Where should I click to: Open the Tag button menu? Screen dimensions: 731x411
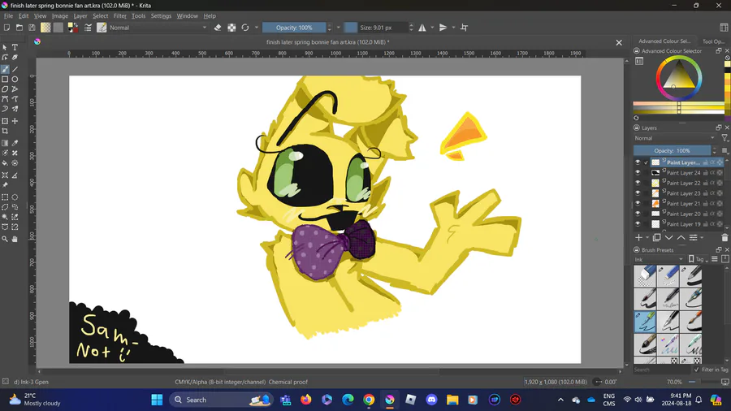click(699, 259)
